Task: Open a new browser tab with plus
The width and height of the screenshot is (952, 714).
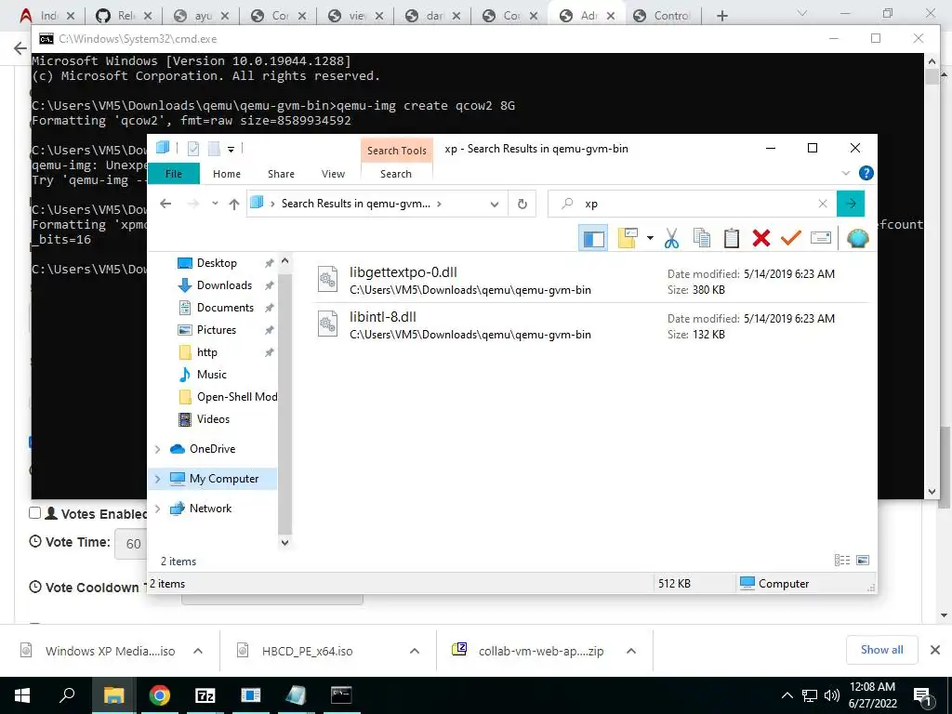Action: [721, 16]
